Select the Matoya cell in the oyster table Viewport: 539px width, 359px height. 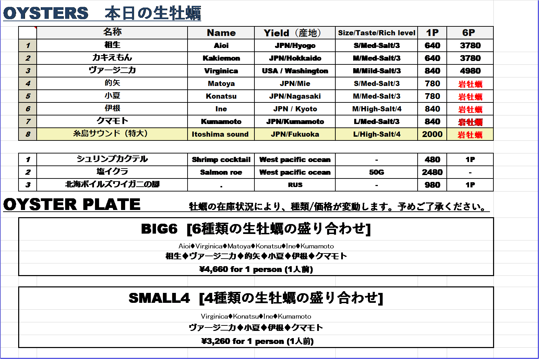pyautogui.click(x=221, y=83)
